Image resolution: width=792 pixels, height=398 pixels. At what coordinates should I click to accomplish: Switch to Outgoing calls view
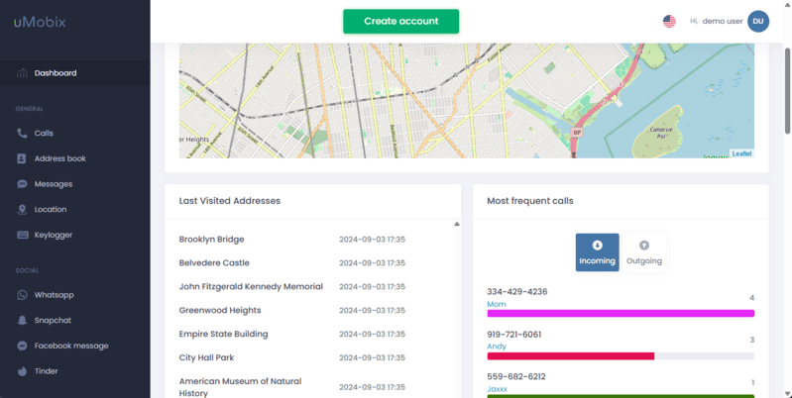[643, 252]
